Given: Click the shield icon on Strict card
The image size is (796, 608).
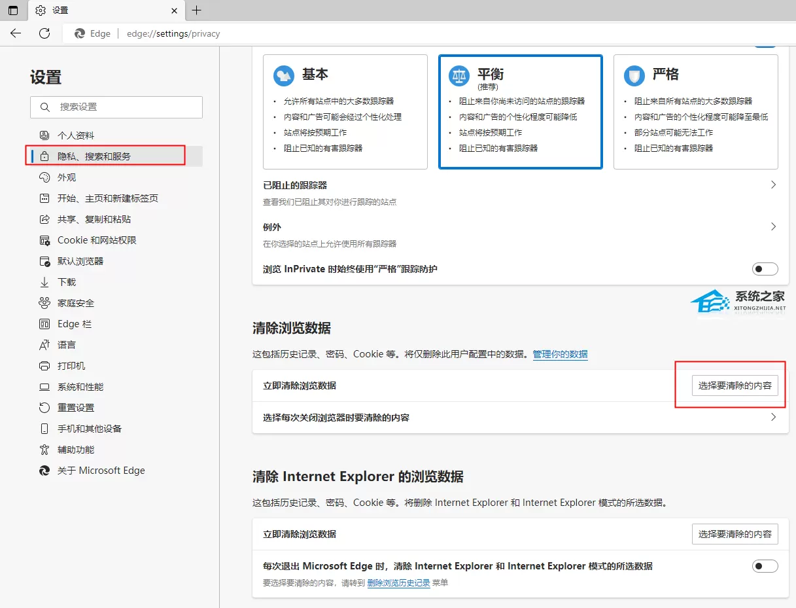Looking at the screenshot, I should (x=634, y=76).
